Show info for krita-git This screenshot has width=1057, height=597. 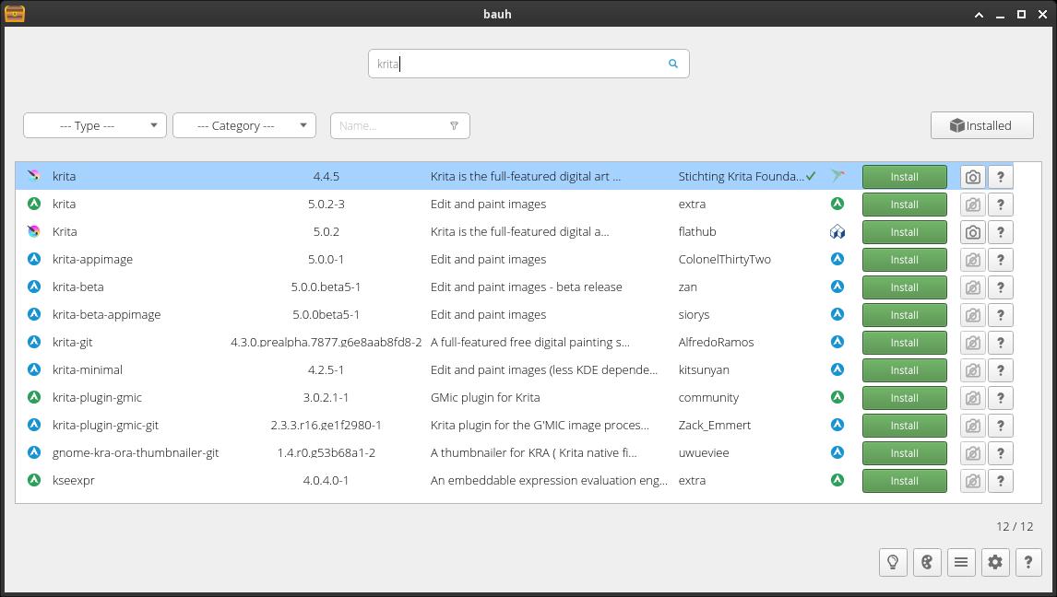click(1001, 343)
